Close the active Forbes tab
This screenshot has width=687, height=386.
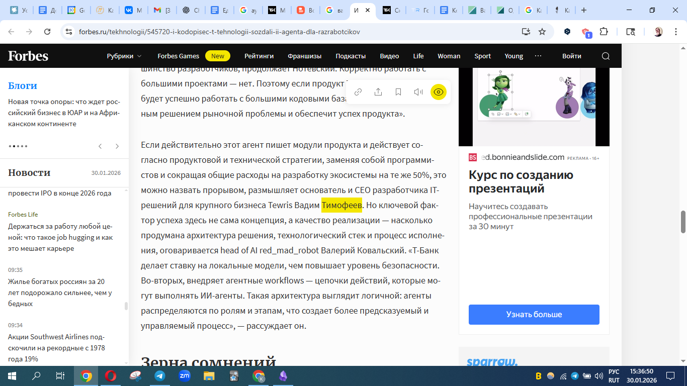tap(368, 10)
